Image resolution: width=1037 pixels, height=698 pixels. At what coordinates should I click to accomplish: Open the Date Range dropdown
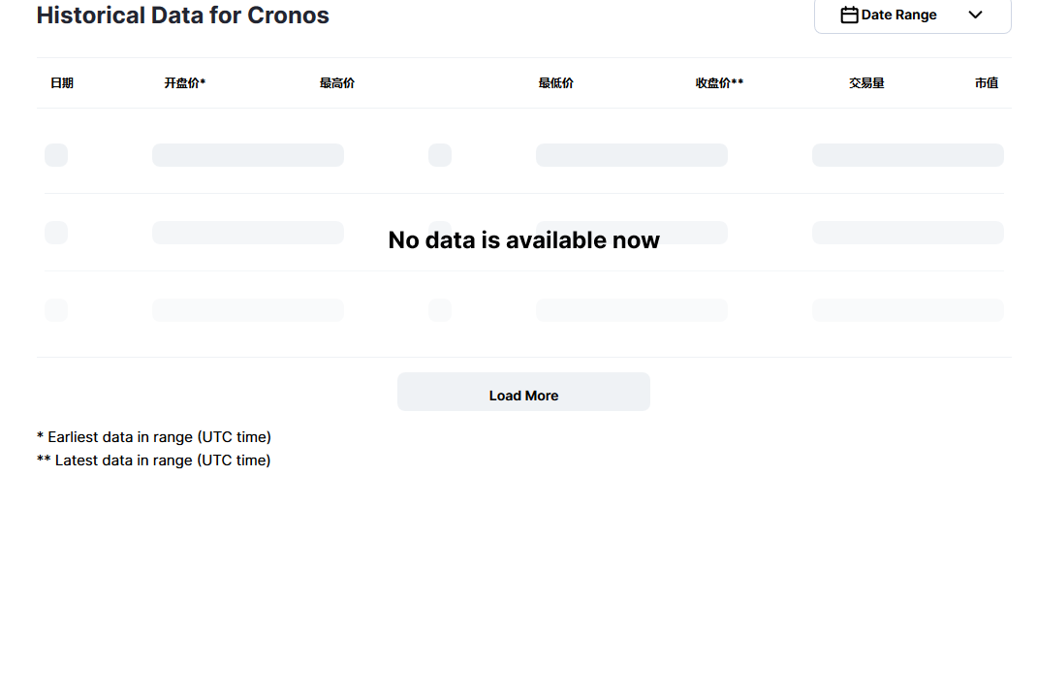tap(912, 16)
